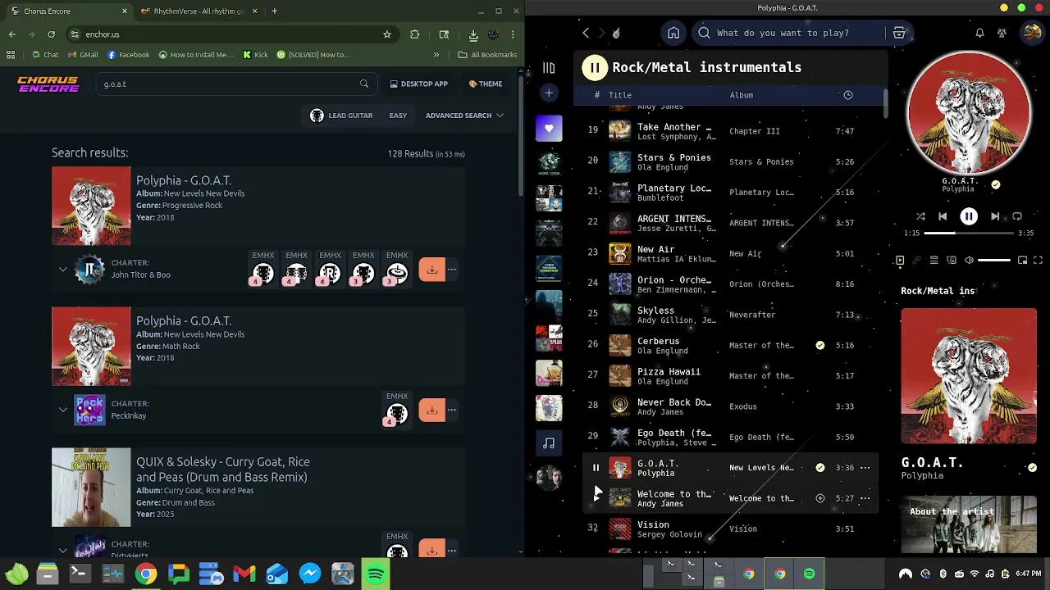
Task: Open Spotify notifications bell
Action: tap(979, 33)
